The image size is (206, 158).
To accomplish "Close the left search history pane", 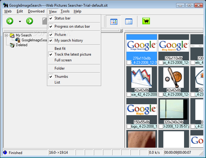I will 121,30.
